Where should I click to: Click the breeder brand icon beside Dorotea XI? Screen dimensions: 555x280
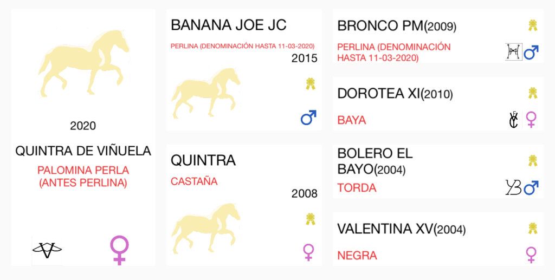513,120
